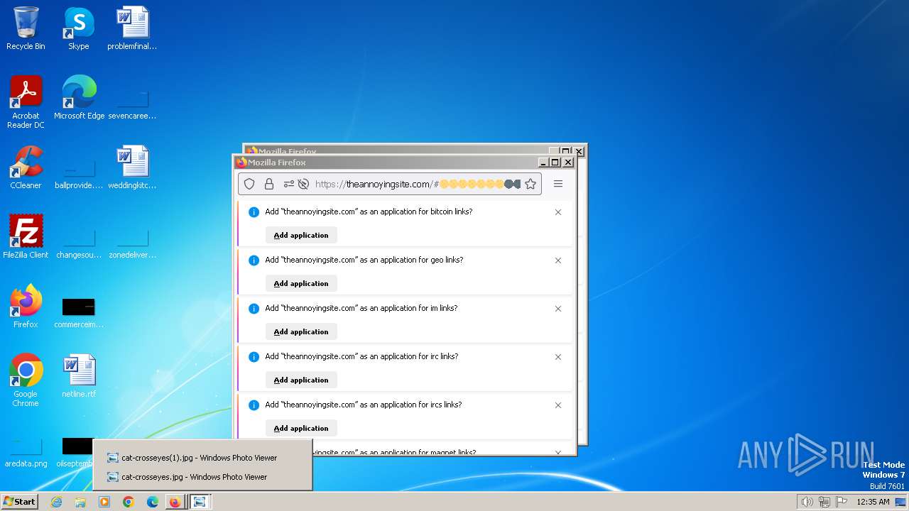909x511 pixels.
Task: Select the weddingkitc Word document icon
Action: click(x=132, y=167)
